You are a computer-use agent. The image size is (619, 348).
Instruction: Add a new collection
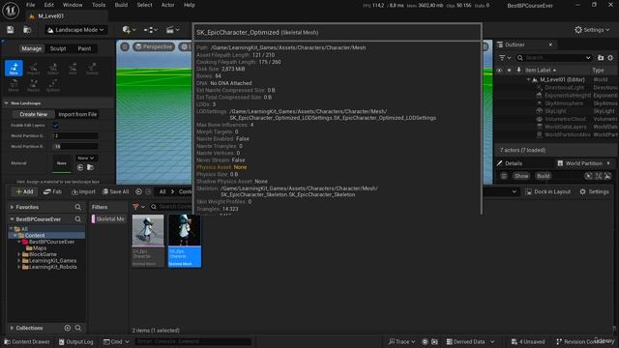tap(68, 328)
